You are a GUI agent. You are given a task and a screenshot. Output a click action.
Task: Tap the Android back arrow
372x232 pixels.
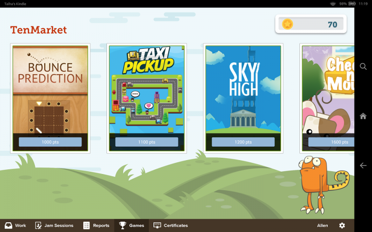[363, 165]
